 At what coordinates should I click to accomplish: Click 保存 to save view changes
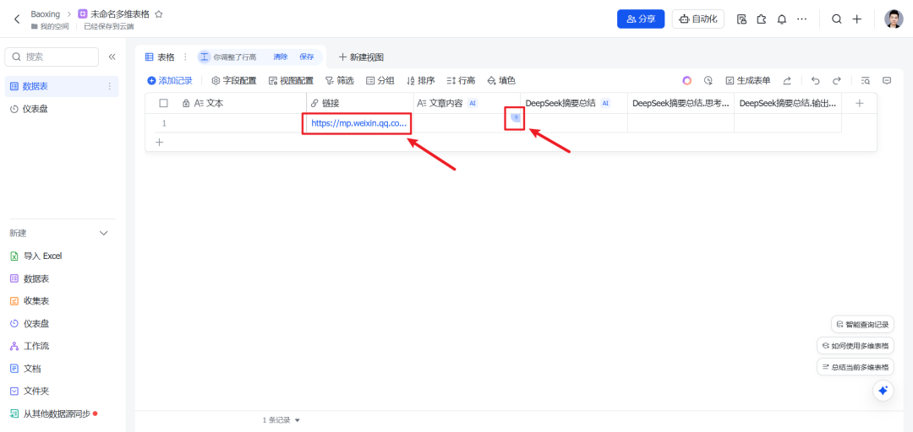click(307, 57)
